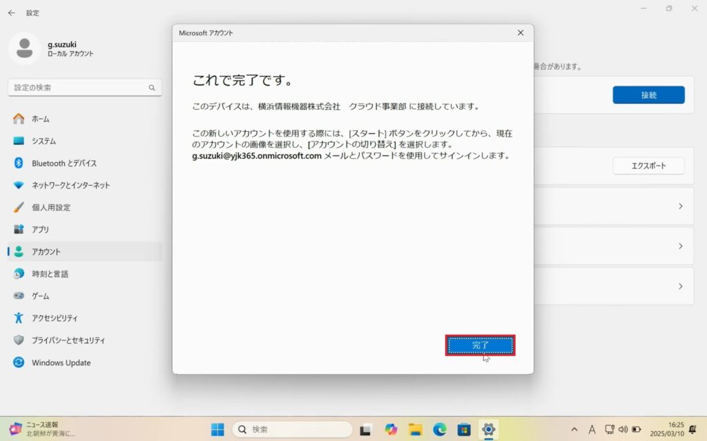Click the Settings gear taskbar icon
The width and height of the screenshot is (707, 441).
(x=488, y=430)
